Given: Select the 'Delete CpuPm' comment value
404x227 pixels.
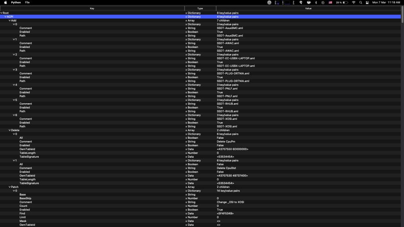Looking at the screenshot, I should click(x=226, y=142).
